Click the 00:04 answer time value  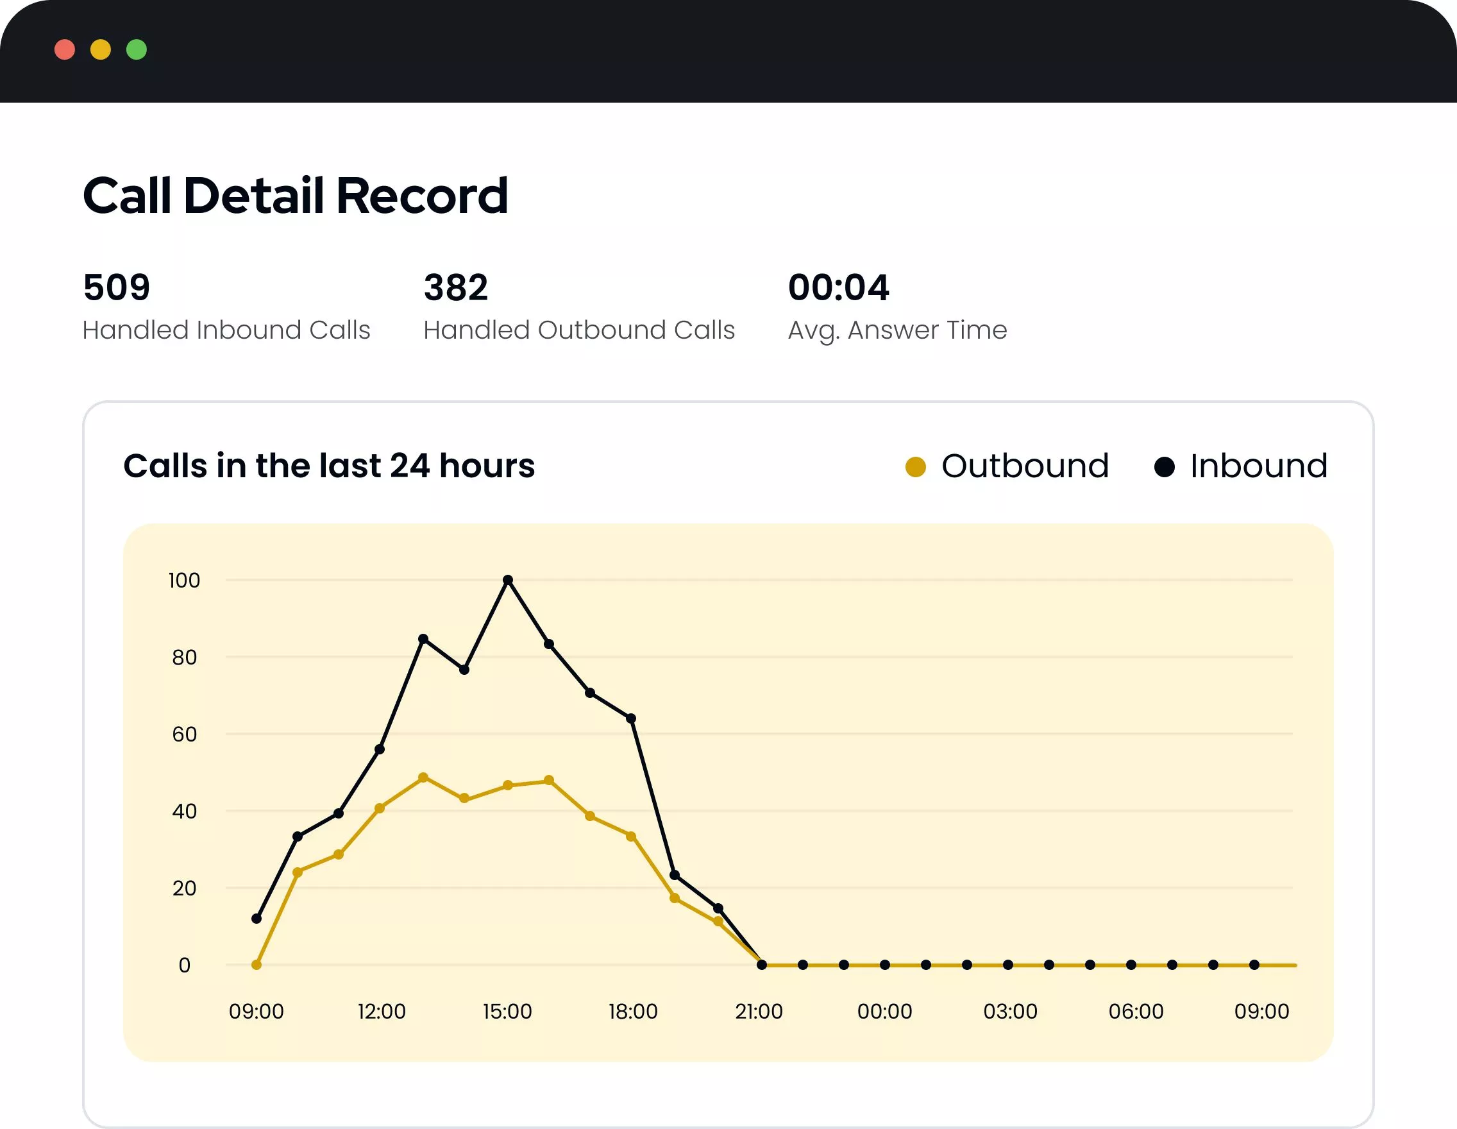tap(839, 287)
